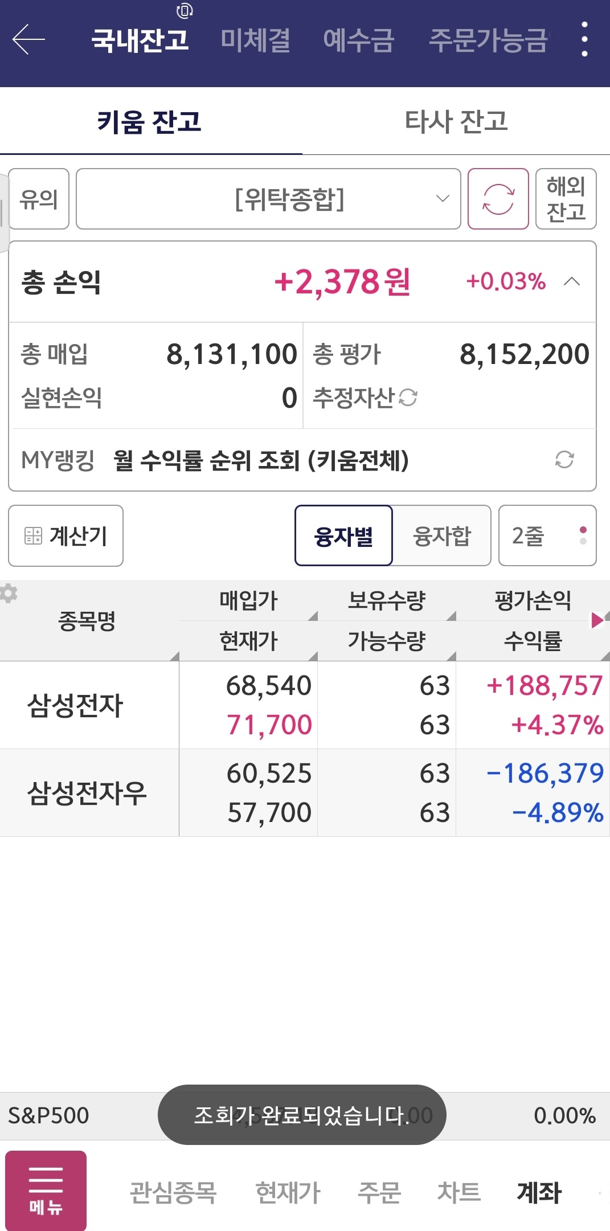Tap the 71,700 current price cell

(x=269, y=725)
